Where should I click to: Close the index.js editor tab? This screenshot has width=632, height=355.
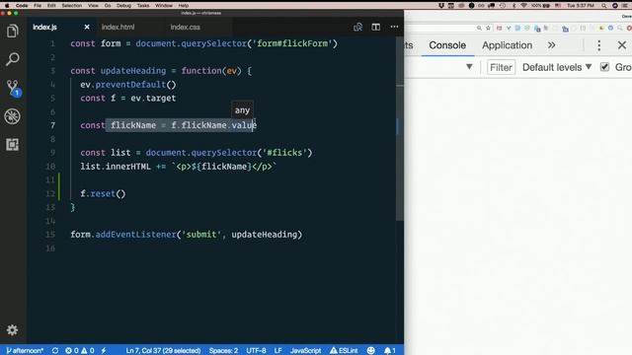tap(87, 27)
